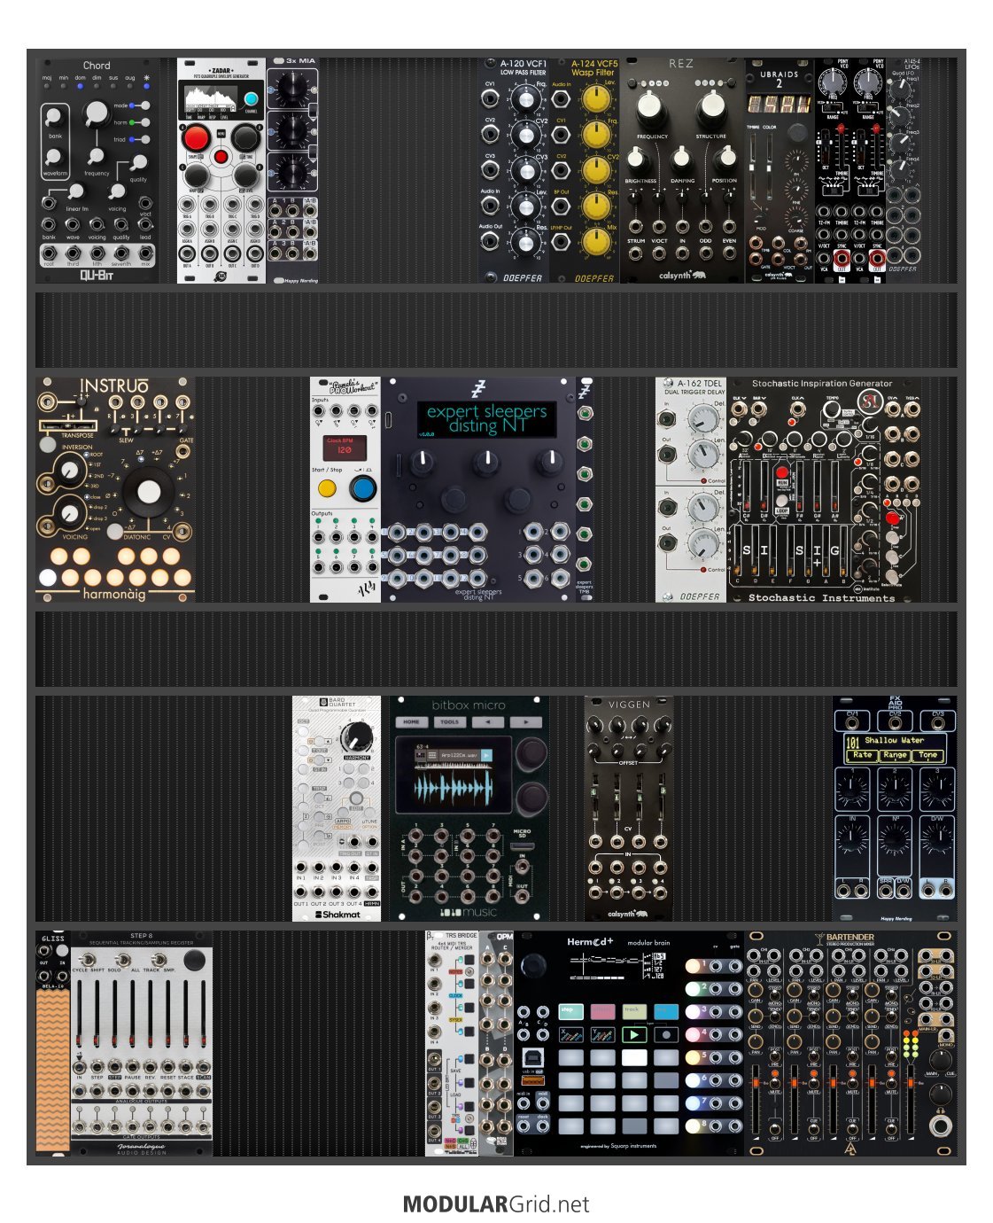Click Pamela's blue encoder knob
The height and width of the screenshot is (1223, 993).
click(361, 488)
